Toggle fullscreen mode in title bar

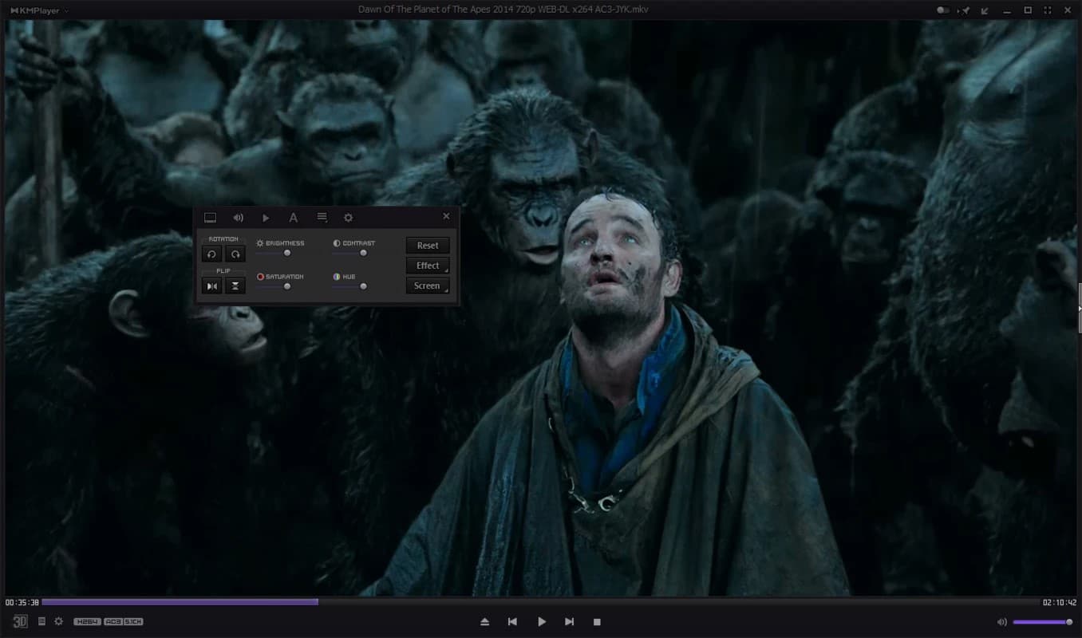click(1048, 10)
